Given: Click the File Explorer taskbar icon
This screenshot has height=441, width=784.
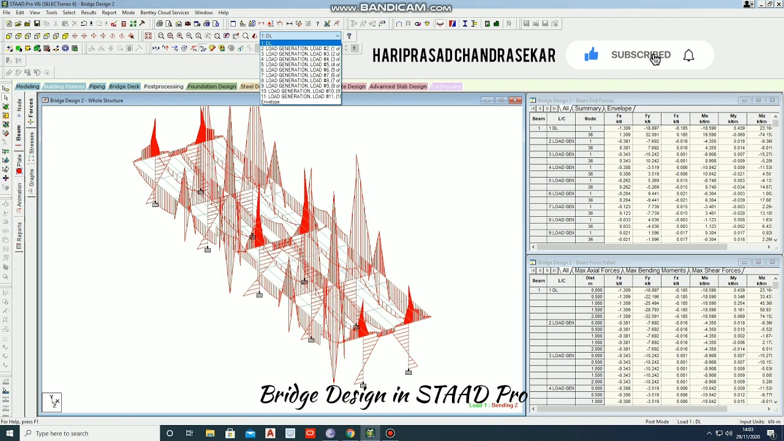Looking at the screenshot, I should click(210, 434).
